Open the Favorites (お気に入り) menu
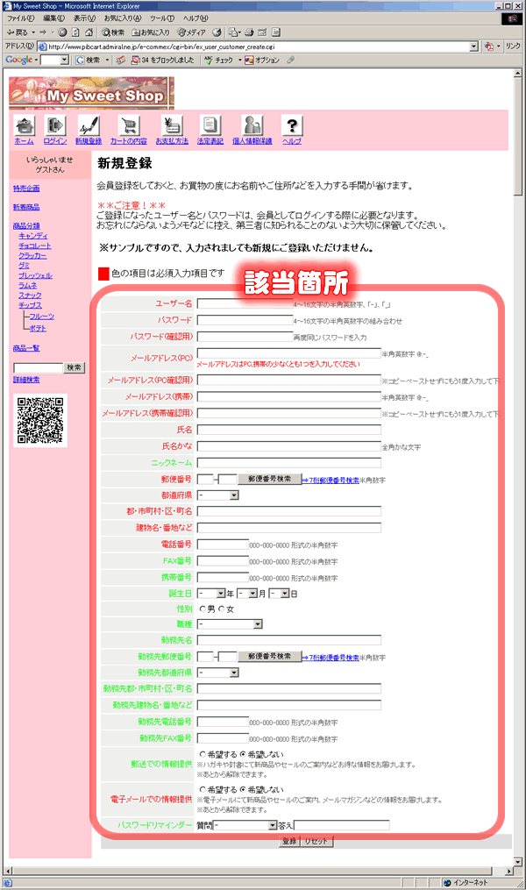Screen dimensions: 526x890 [x=123, y=18]
